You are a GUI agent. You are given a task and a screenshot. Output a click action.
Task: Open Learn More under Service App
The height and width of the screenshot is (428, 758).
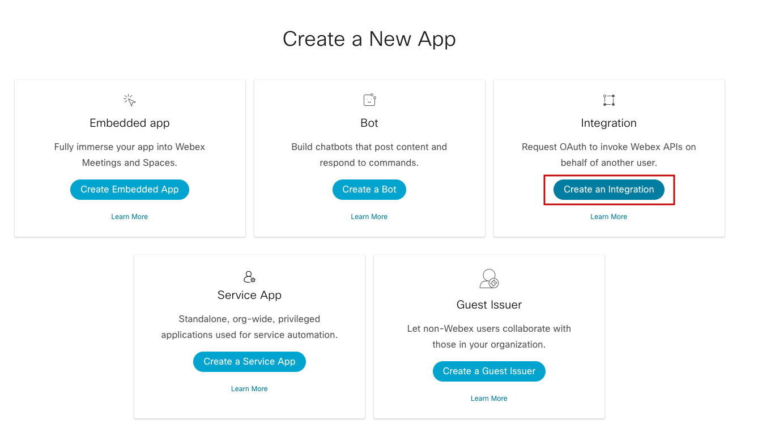click(249, 388)
